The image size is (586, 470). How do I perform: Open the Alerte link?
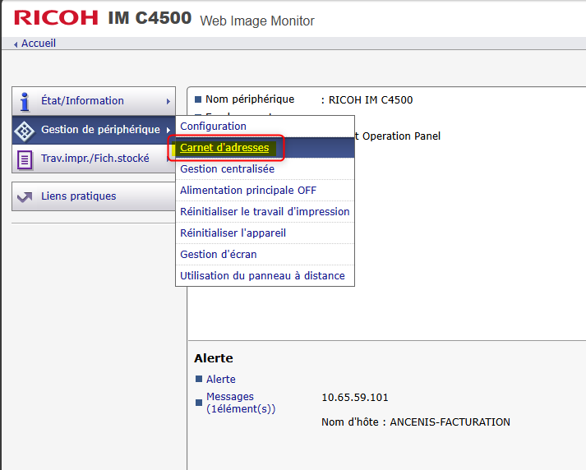point(221,380)
